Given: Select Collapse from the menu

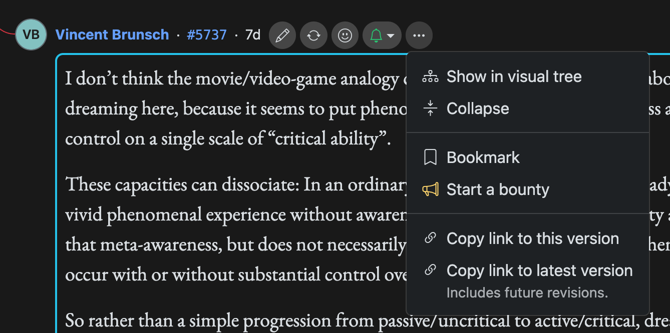Looking at the screenshot, I should point(528,108).
